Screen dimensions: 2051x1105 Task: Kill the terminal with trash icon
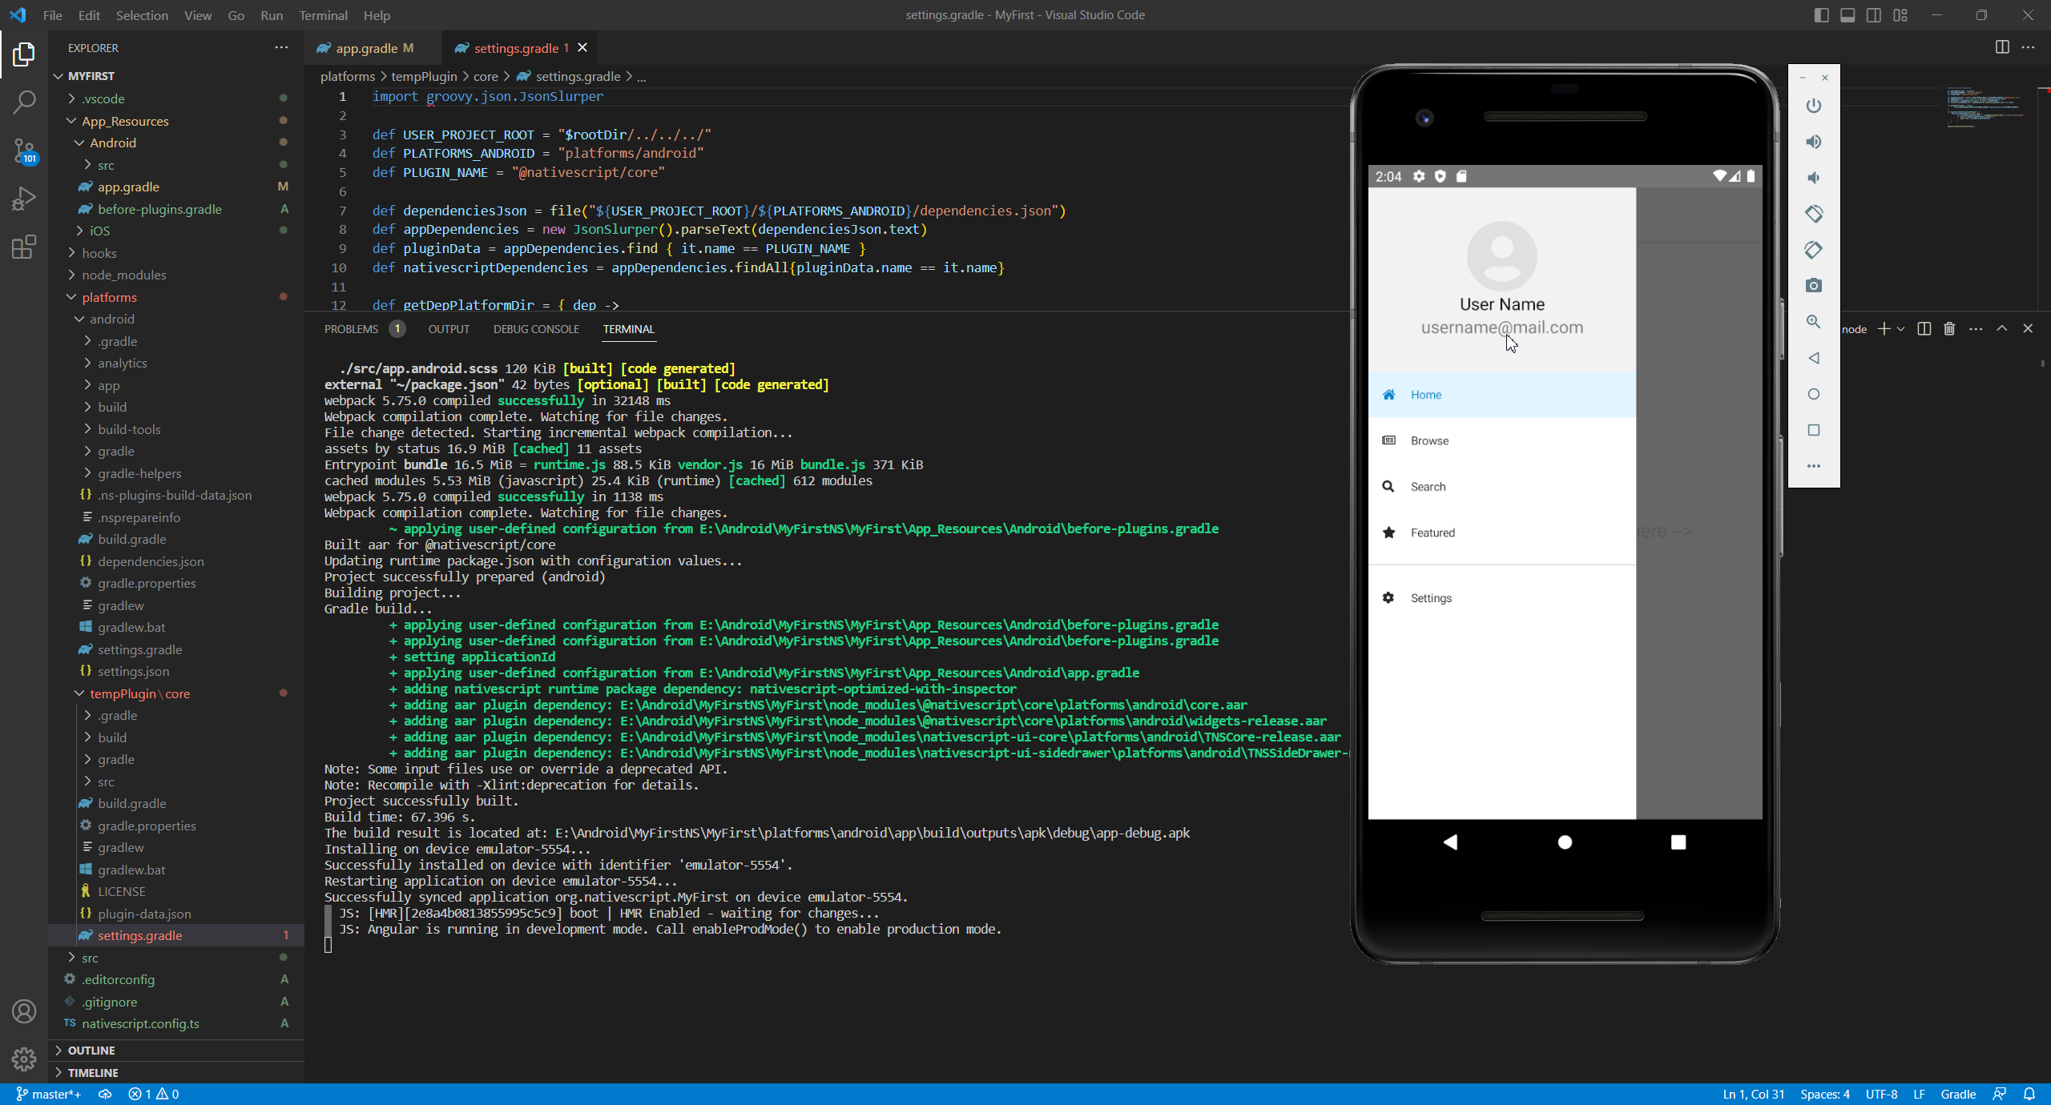point(1949,329)
